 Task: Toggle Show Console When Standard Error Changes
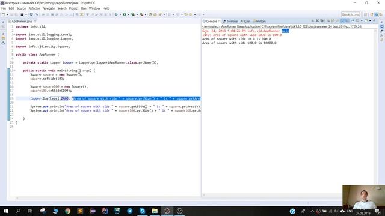coord(346,20)
